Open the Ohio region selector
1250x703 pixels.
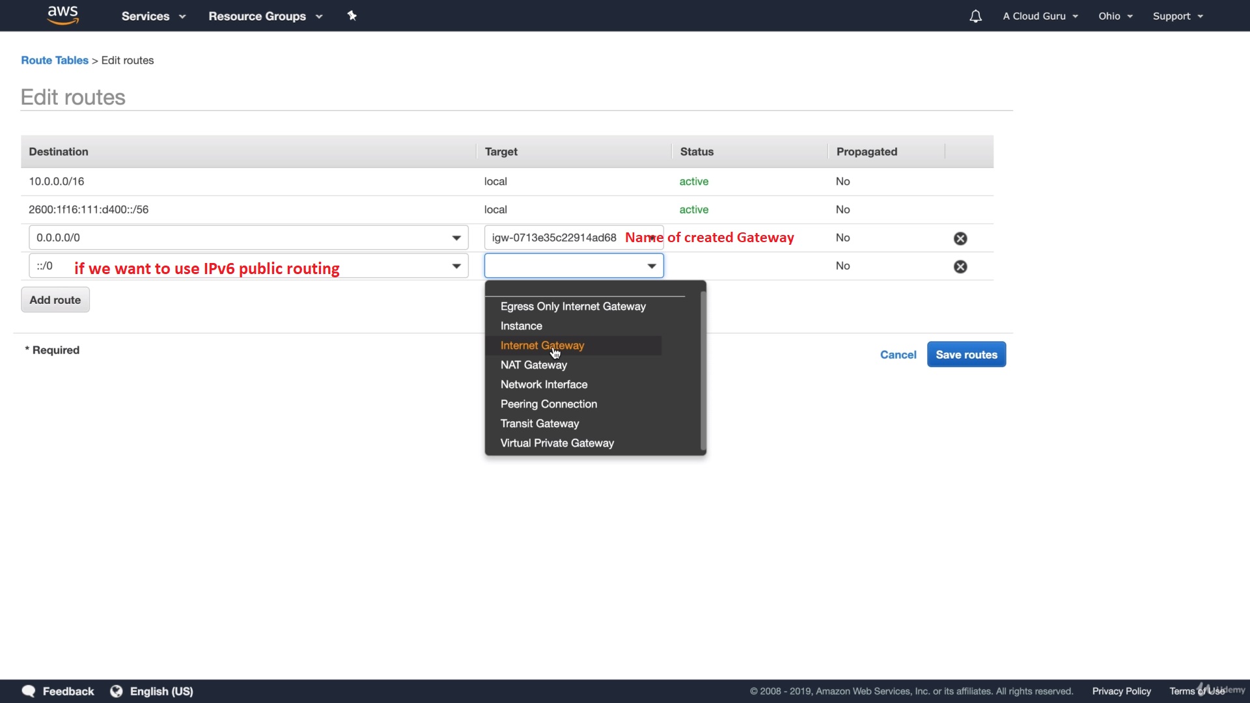tap(1115, 16)
